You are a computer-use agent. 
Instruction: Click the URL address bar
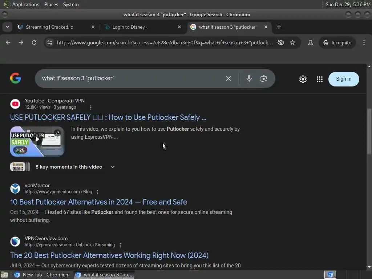tap(165, 43)
